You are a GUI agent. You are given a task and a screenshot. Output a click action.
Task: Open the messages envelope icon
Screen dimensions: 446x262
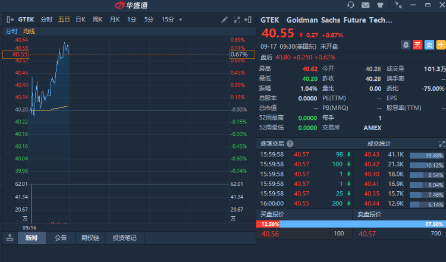(366, 5)
